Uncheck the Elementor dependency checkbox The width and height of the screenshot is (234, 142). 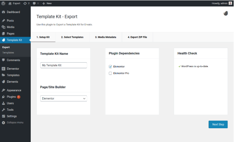[x=110, y=67]
